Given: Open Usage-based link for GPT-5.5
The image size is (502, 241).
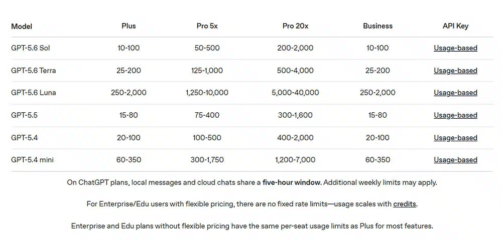Looking at the screenshot, I should [x=455, y=115].
